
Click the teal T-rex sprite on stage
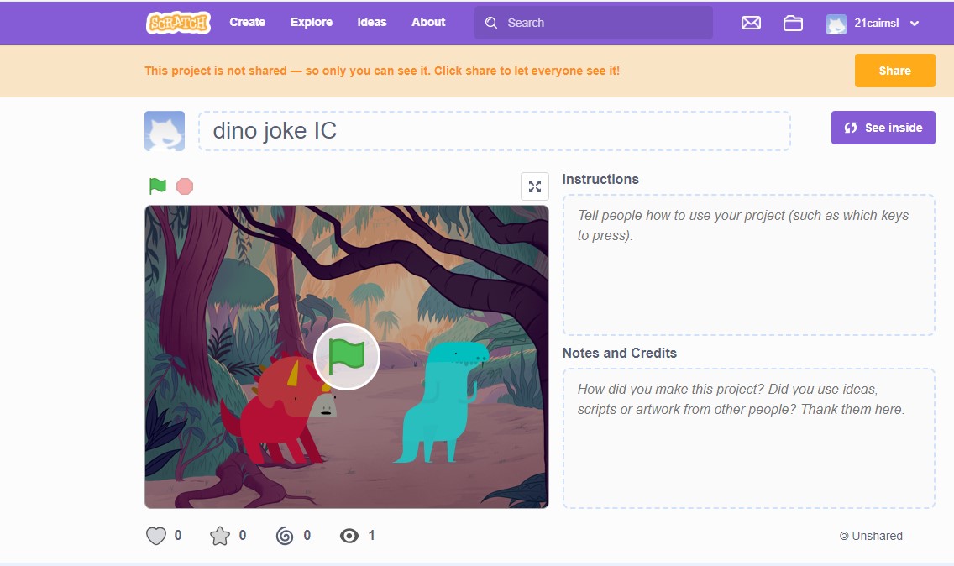click(441, 401)
